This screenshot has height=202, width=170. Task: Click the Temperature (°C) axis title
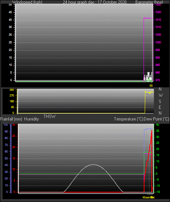128,119
